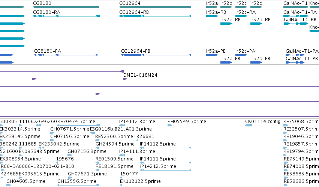Open the 150477 feature
This screenshot has height=187, width=319.
121,178
